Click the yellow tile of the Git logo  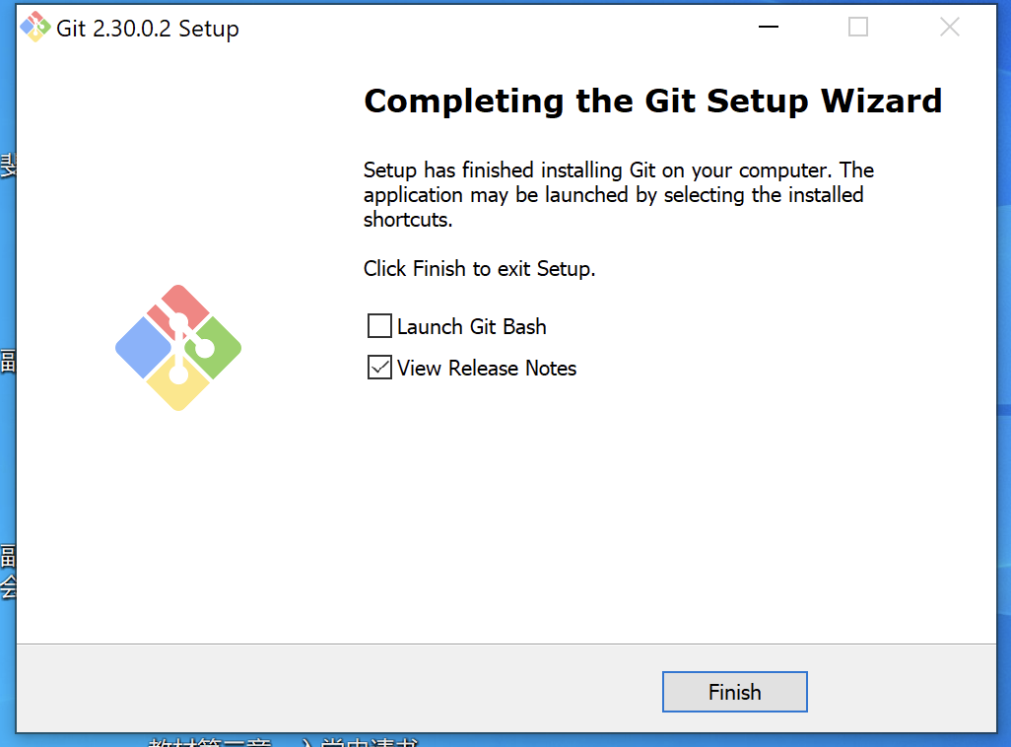pyautogui.click(x=178, y=387)
